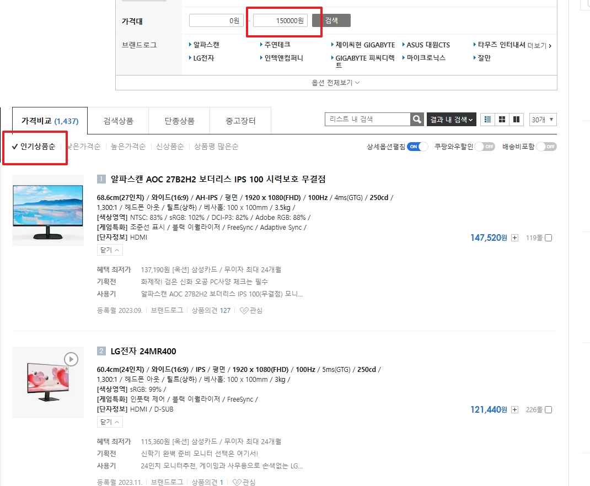Click heart 관심 icon for AOC 27B2H2

[x=251, y=310]
